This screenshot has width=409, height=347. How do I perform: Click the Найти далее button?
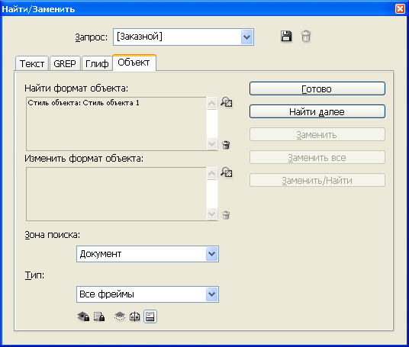pyautogui.click(x=317, y=112)
